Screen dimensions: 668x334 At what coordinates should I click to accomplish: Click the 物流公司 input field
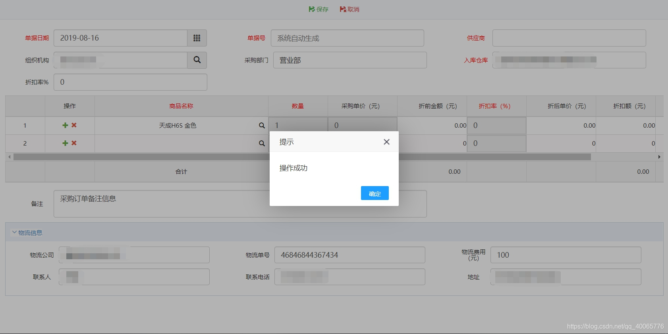click(134, 255)
